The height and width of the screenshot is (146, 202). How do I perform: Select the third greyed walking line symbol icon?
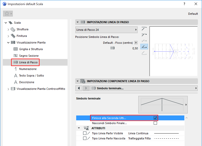coord(144,41)
